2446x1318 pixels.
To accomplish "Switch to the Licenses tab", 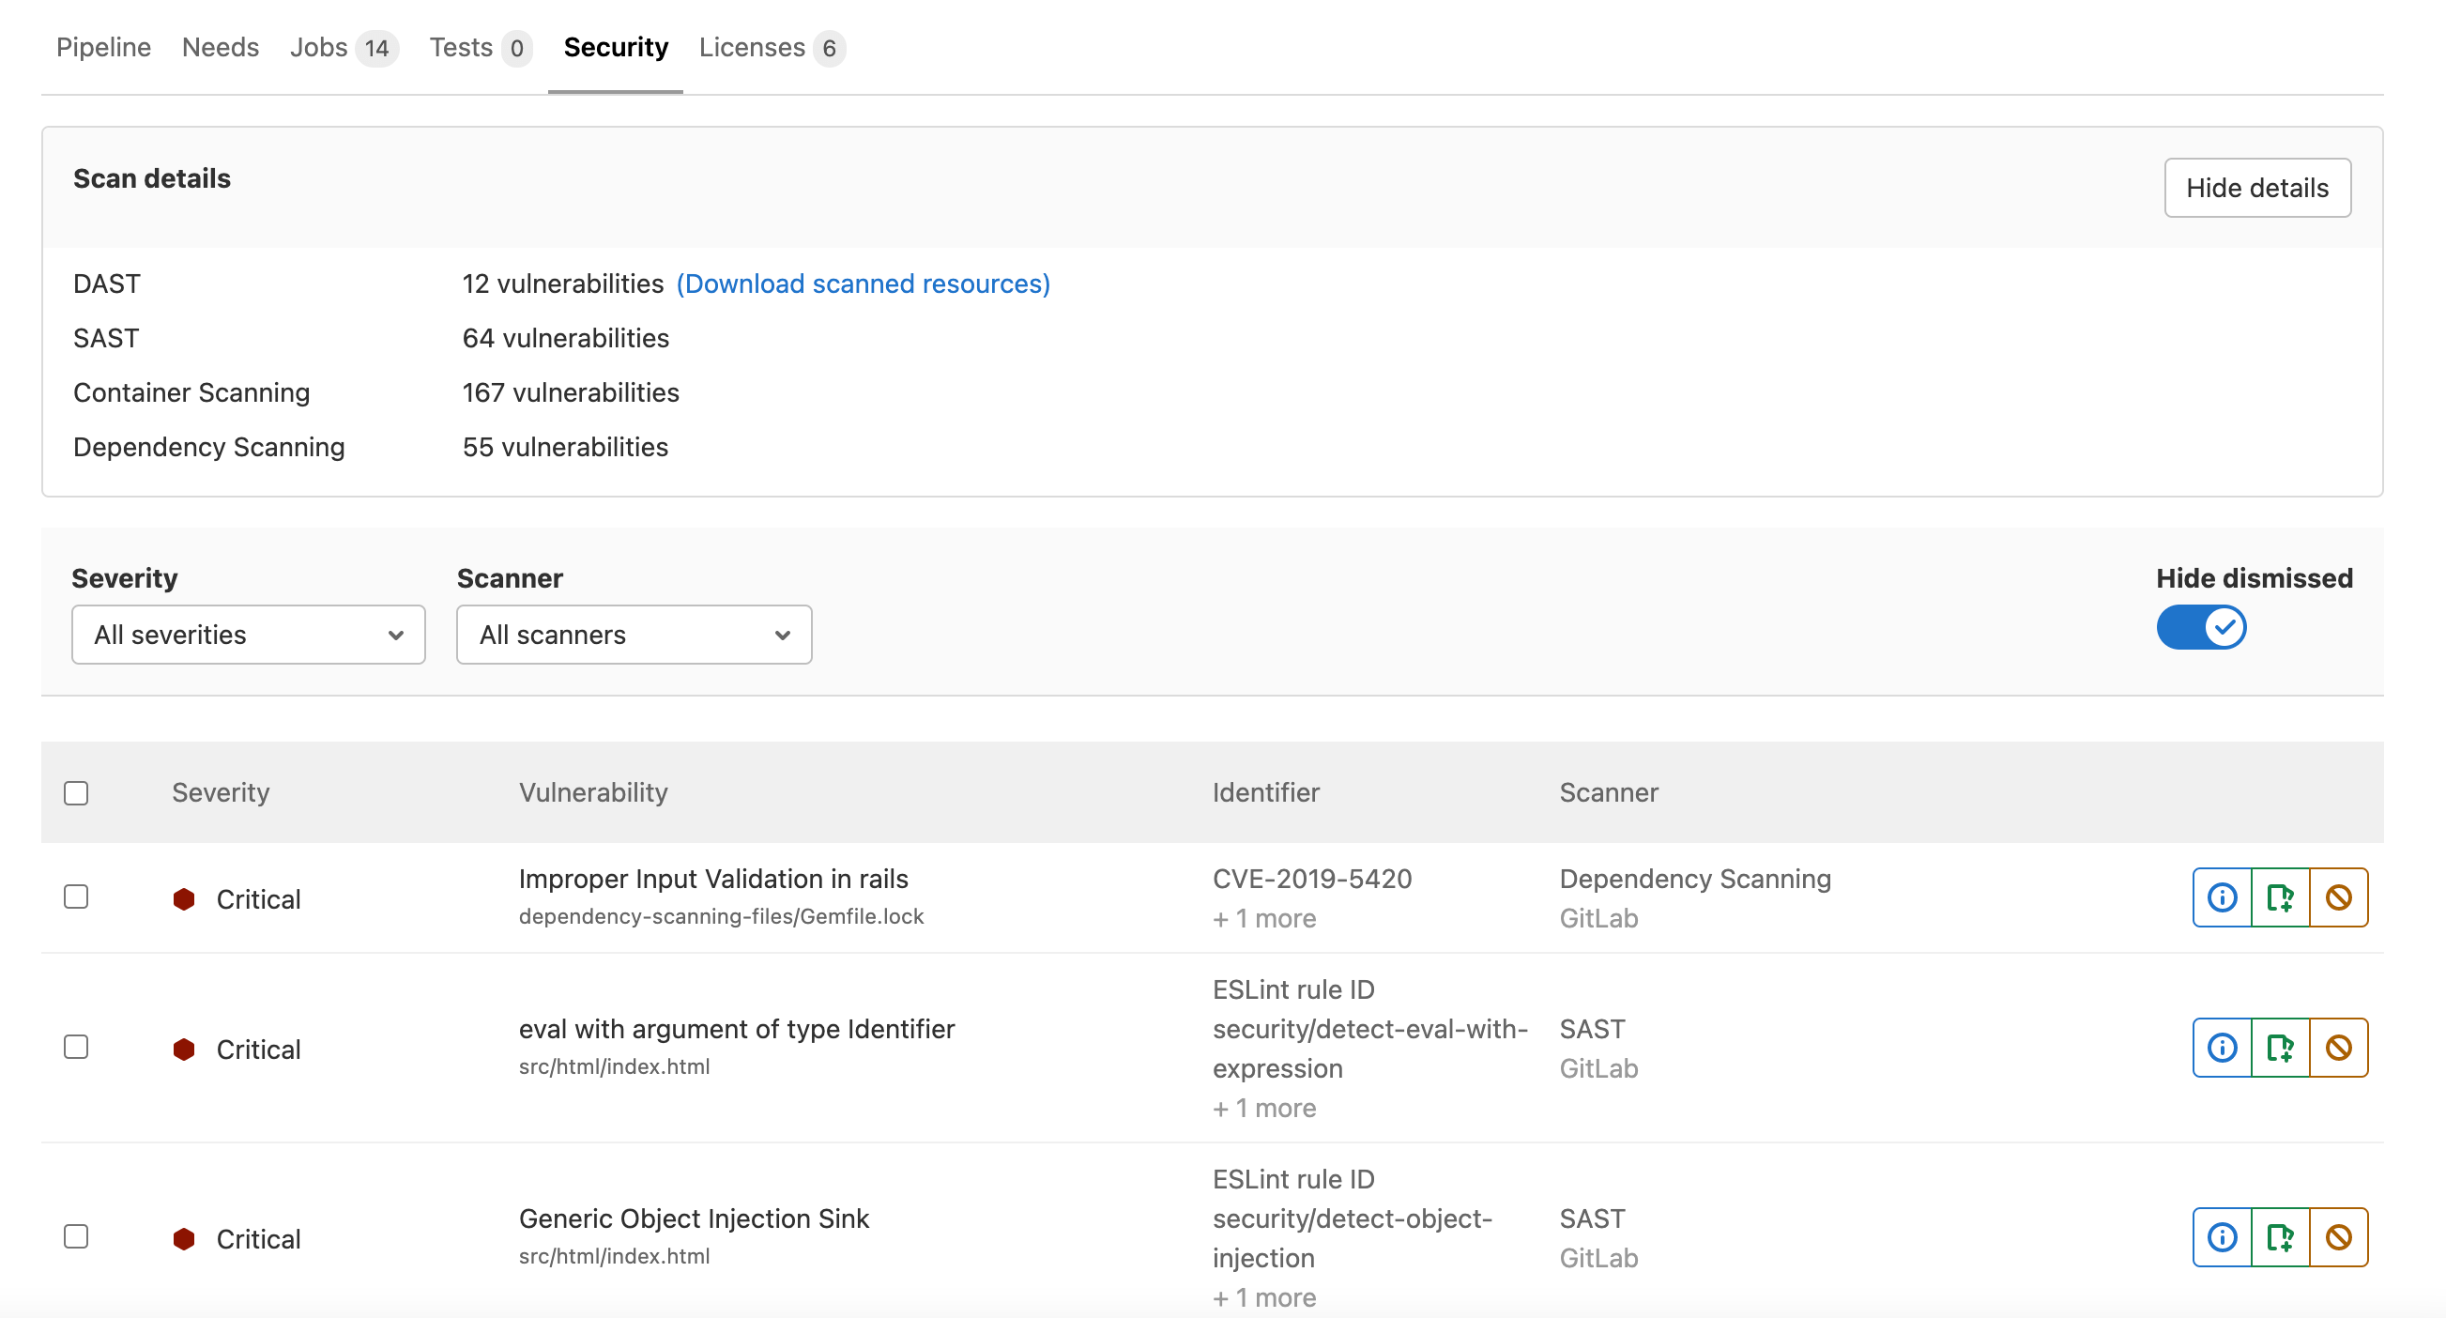I will tap(753, 47).
